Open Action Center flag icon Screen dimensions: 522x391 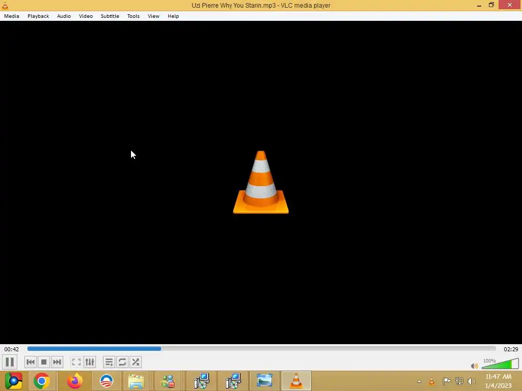pyautogui.click(x=447, y=381)
